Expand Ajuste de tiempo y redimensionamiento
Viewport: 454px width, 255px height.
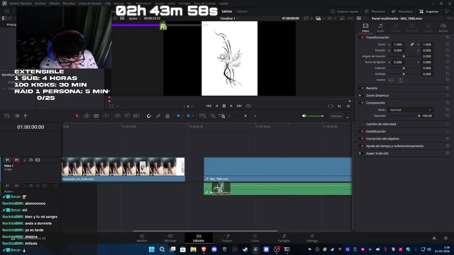point(395,146)
